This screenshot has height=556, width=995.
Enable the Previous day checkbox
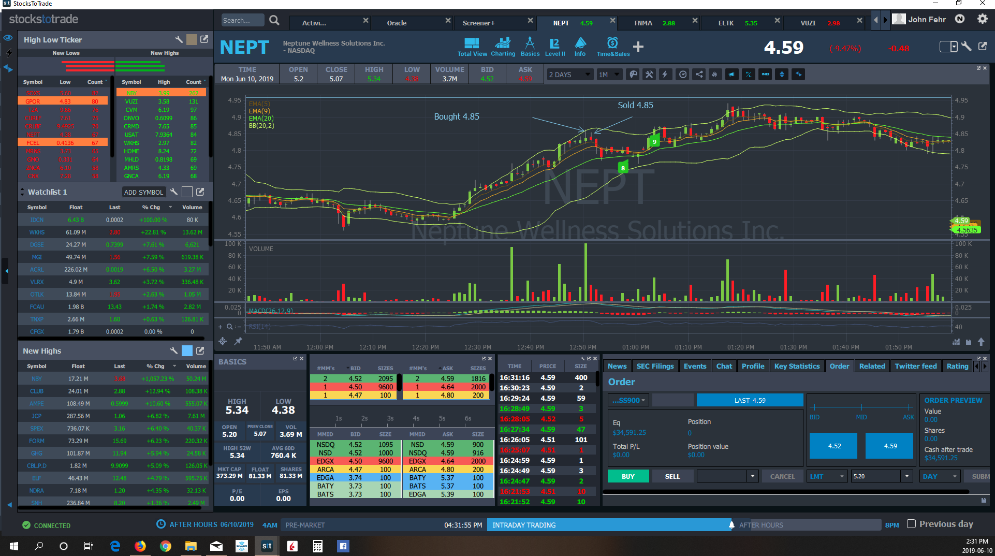pyautogui.click(x=912, y=524)
